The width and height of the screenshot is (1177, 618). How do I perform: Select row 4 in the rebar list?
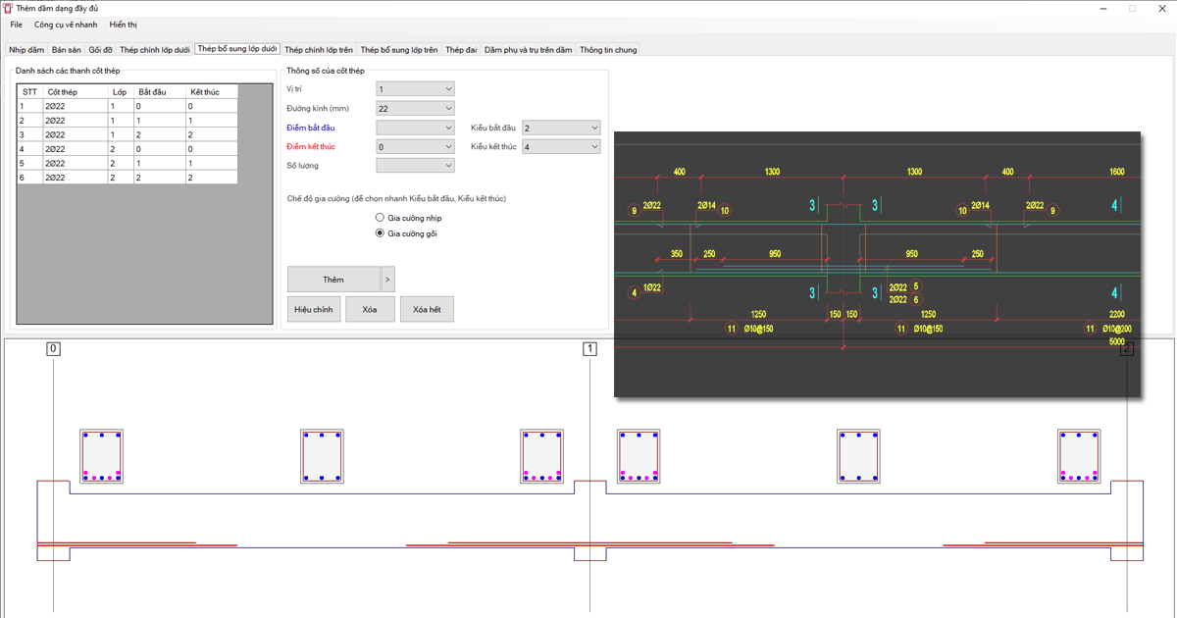point(128,149)
